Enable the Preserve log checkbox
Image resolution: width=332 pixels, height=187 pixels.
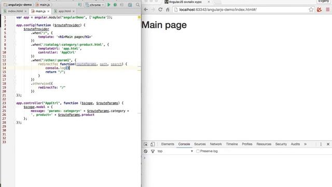(x=198, y=151)
